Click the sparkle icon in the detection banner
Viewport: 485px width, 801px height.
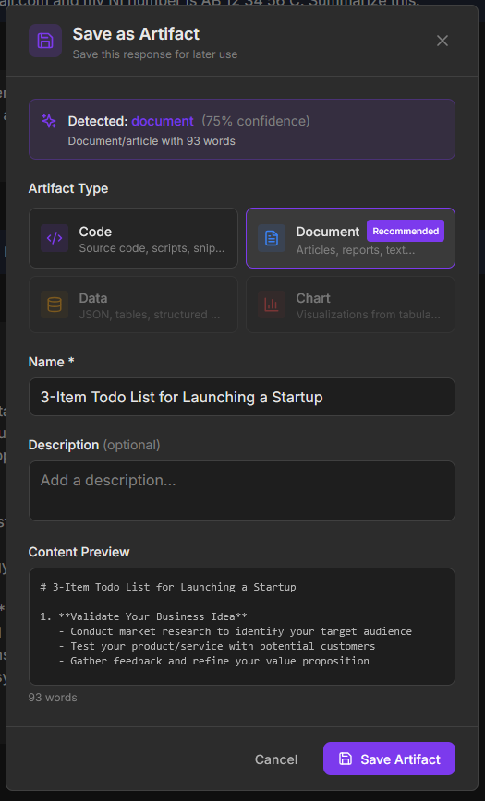(49, 121)
